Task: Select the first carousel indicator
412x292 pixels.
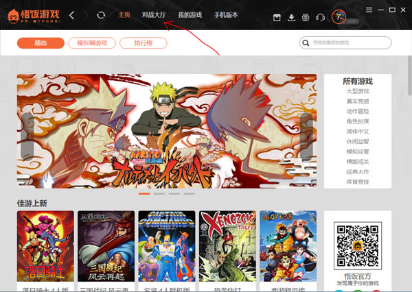Action: [x=144, y=194]
